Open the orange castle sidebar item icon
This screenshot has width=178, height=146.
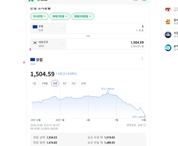[x=168, y=22]
